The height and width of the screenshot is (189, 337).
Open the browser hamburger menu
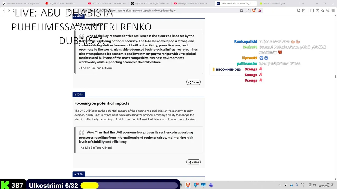(333, 10)
